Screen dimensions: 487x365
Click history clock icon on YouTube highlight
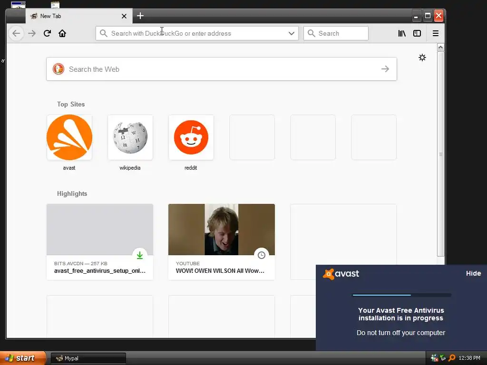(x=262, y=255)
